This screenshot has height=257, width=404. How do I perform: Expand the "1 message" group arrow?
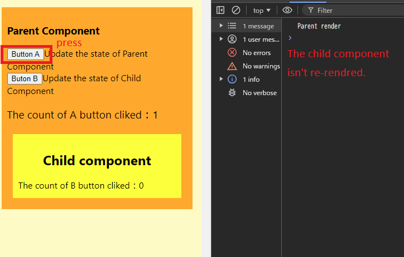coord(222,26)
